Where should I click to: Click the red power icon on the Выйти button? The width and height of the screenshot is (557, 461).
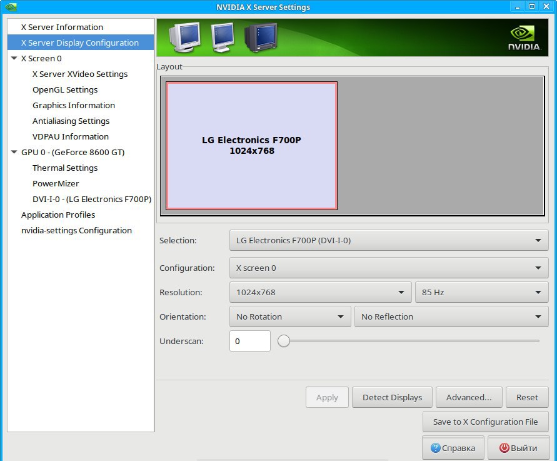tap(504, 448)
